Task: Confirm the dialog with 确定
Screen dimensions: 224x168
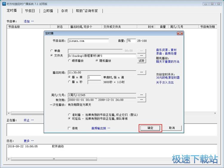Action: (150, 128)
